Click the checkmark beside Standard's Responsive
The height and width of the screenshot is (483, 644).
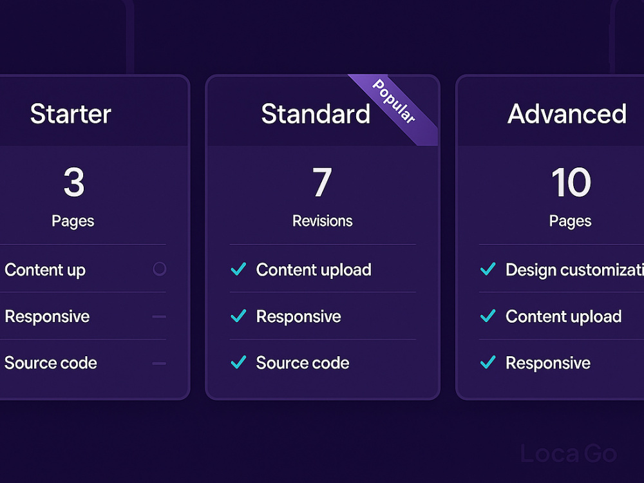coord(238,316)
